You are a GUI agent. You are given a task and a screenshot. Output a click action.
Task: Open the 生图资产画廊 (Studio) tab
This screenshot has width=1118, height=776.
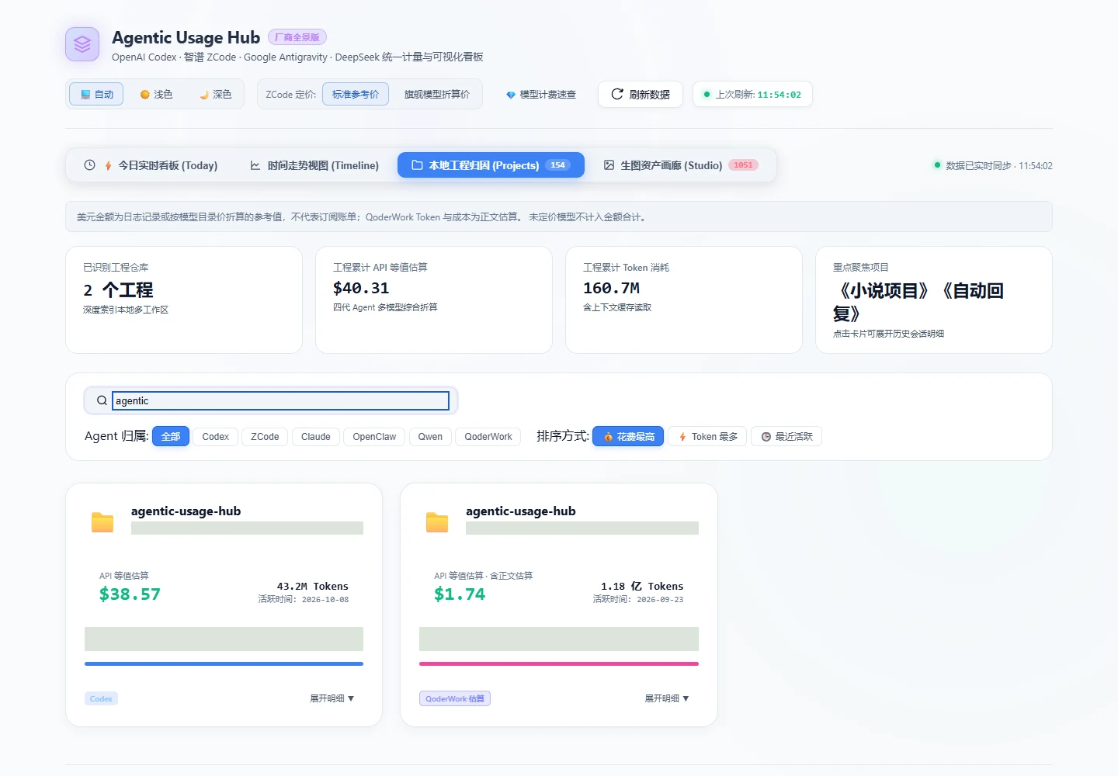[681, 165]
